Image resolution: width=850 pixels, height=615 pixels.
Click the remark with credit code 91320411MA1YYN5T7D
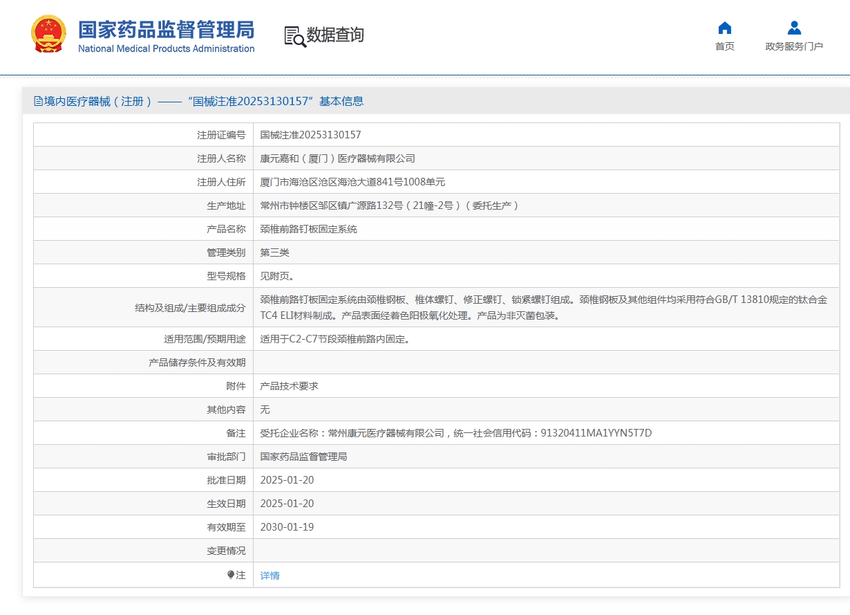(x=456, y=433)
